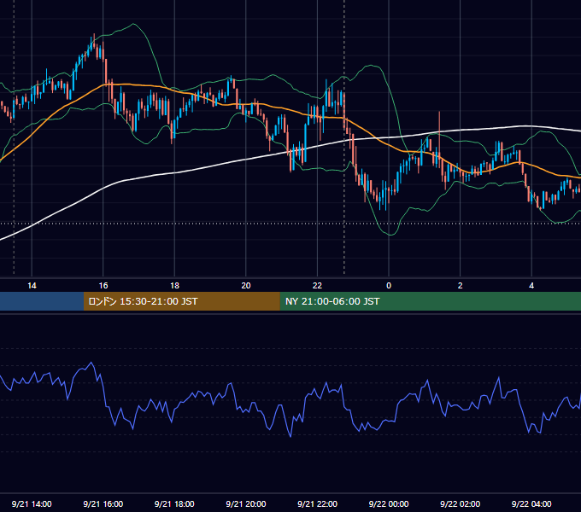Click the 9/22 04:00 date label
The image size is (581, 512).
tap(531, 503)
